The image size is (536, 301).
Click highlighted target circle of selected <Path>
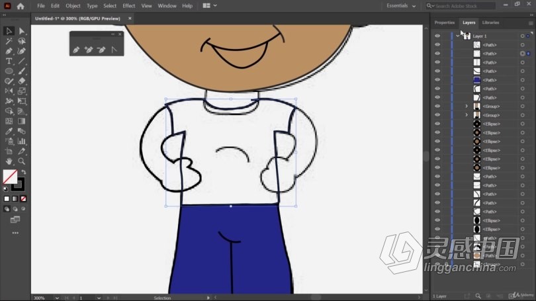522,54
